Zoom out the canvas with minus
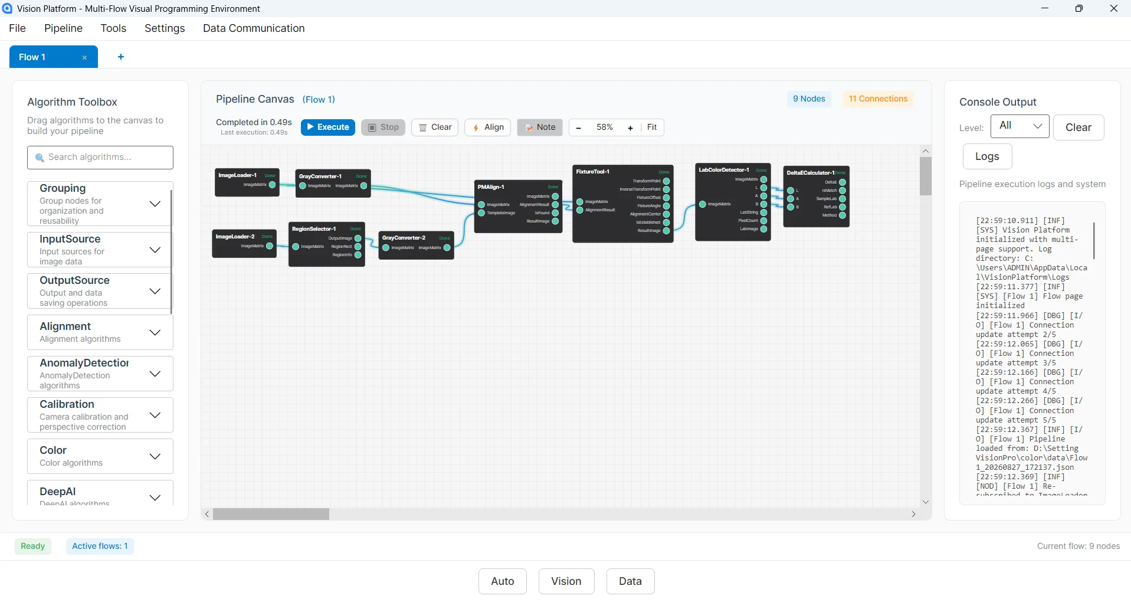The image size is (1131, 602). coord(579,127)
